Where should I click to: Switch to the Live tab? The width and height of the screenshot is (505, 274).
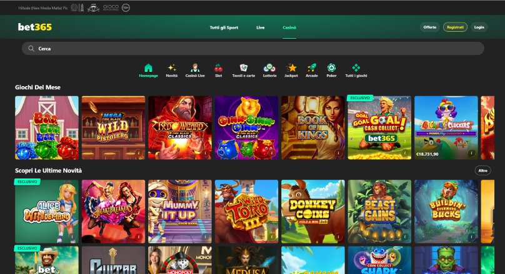point(260,27)
